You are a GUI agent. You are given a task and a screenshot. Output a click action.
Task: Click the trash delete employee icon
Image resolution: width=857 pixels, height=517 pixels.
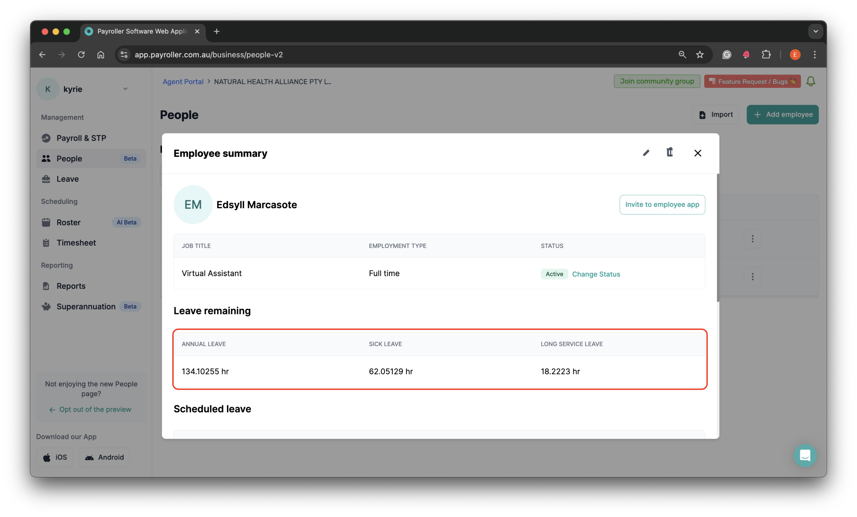(670, 152)
